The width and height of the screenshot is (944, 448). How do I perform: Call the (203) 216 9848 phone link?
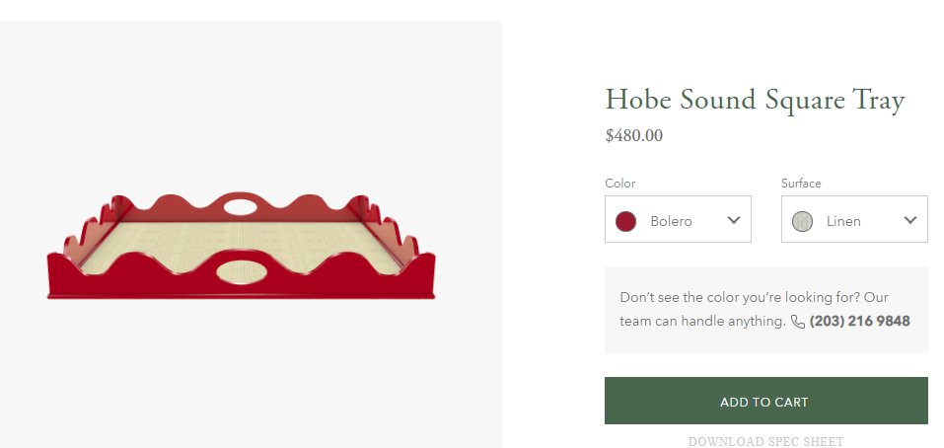[859, 321]
